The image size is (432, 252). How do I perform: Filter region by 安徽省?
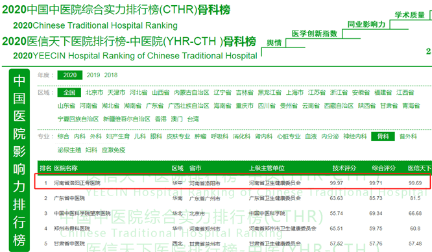[x=361, y=92]
